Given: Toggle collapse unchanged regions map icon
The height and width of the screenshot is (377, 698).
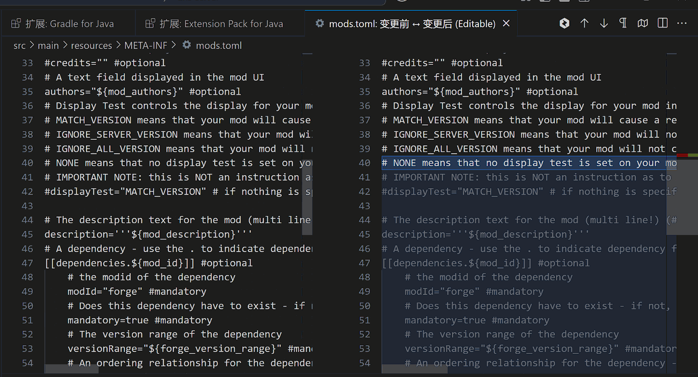Looking at the screenshot, I should click(643, 24).
